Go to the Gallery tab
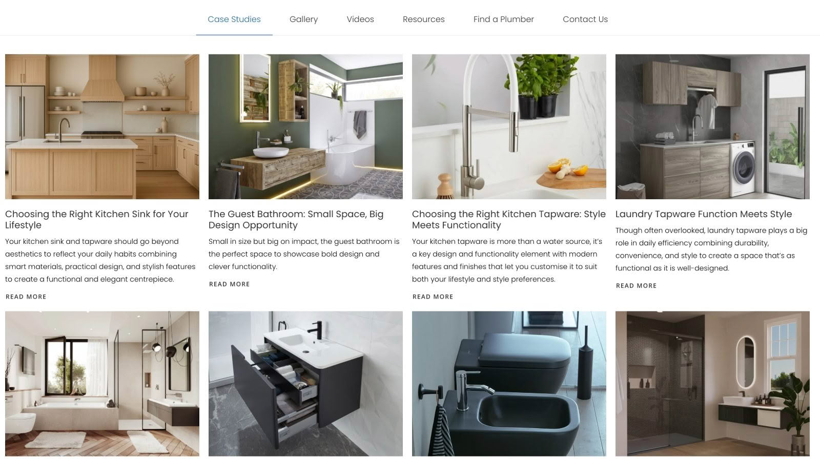 click(303, 19)
